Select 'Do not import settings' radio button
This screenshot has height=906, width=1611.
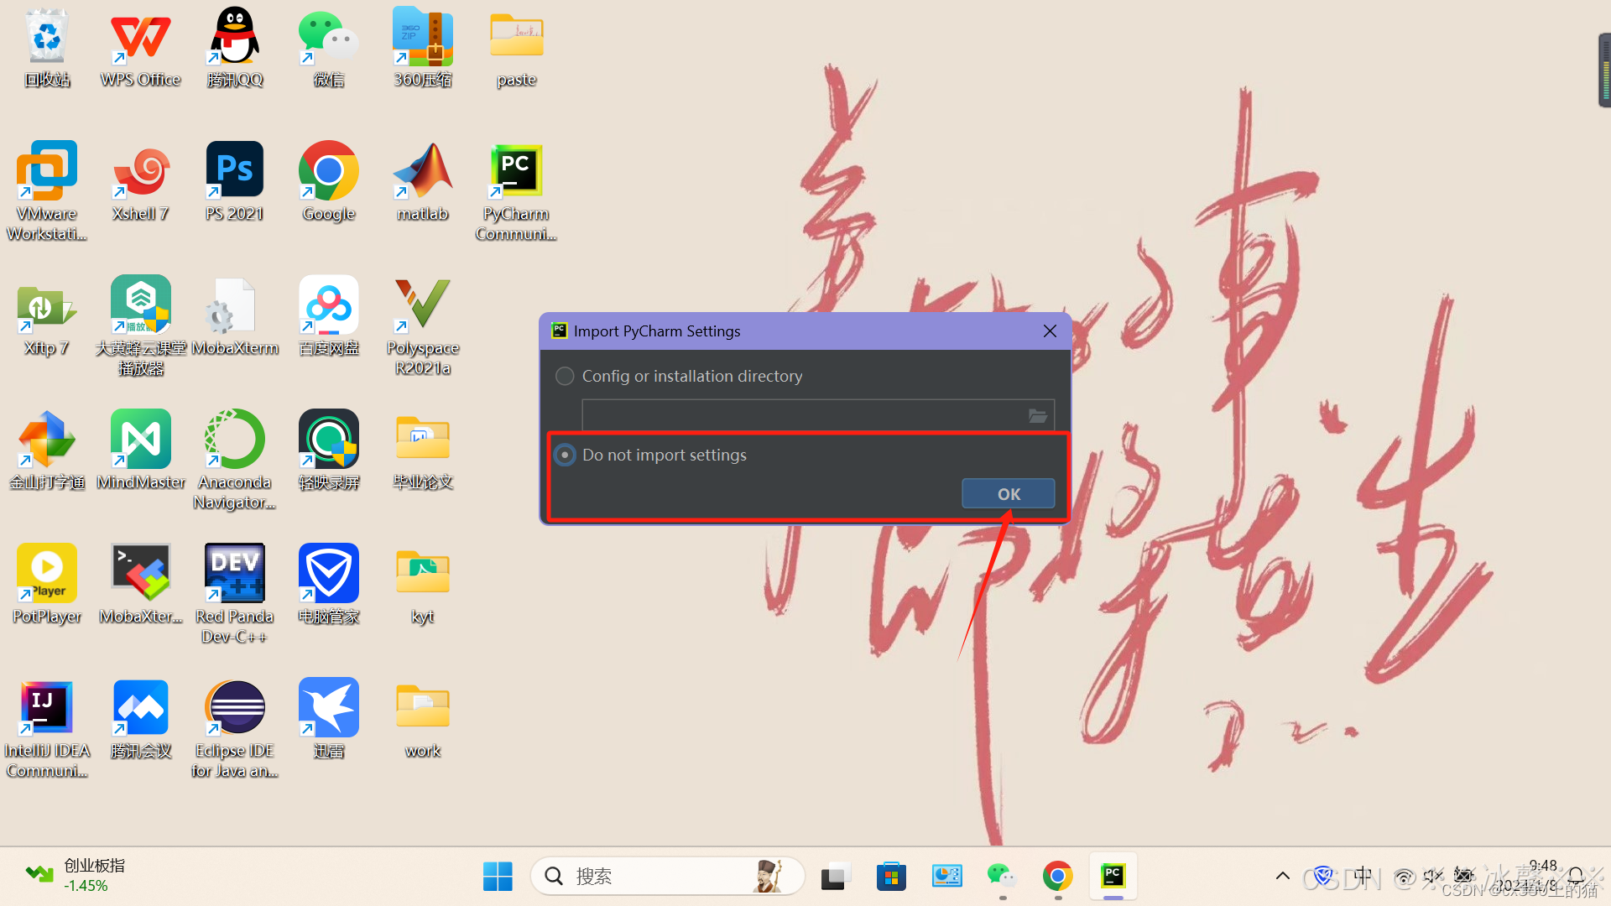pyautogui.click(x=566, y=455)
